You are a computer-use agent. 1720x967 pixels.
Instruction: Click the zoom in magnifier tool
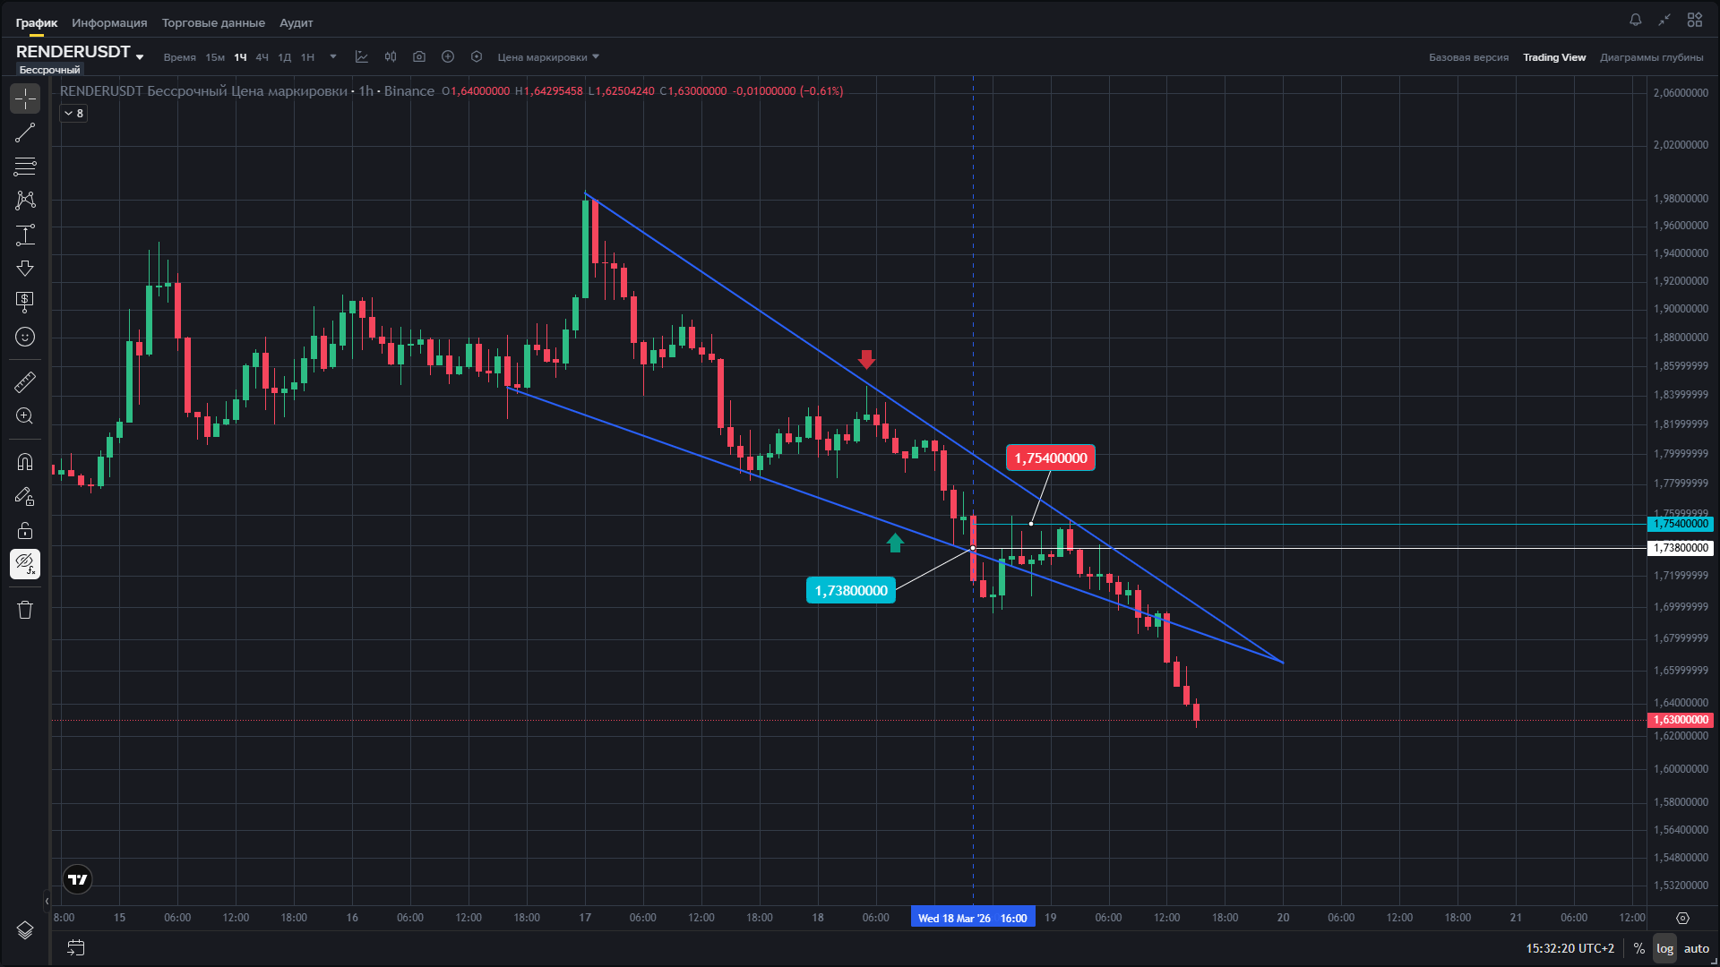coord(25,416)
